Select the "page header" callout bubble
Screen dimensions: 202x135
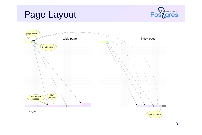pos(32,33)
